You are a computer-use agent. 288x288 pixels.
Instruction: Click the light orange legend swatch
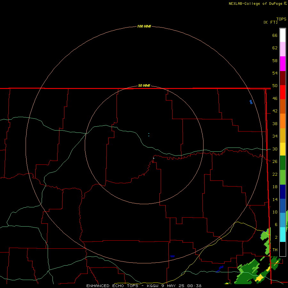click(x=283, y=121)
